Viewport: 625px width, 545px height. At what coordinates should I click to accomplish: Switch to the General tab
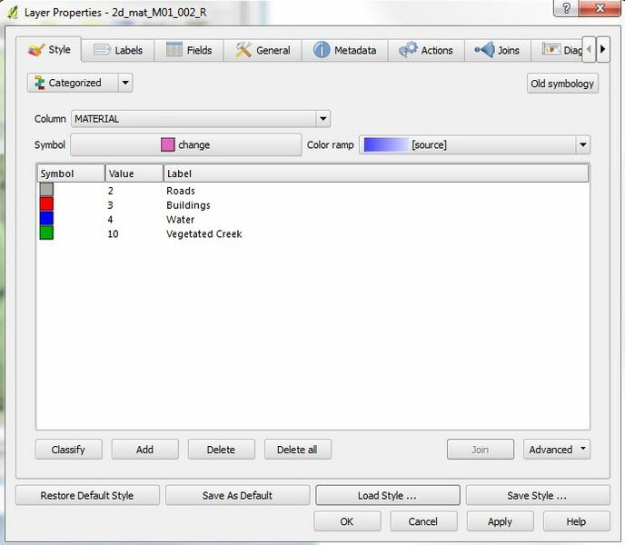263,50
